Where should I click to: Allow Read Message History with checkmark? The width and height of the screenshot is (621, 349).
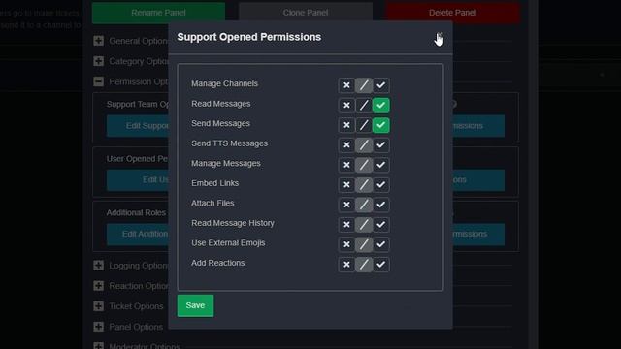(381, 224)
